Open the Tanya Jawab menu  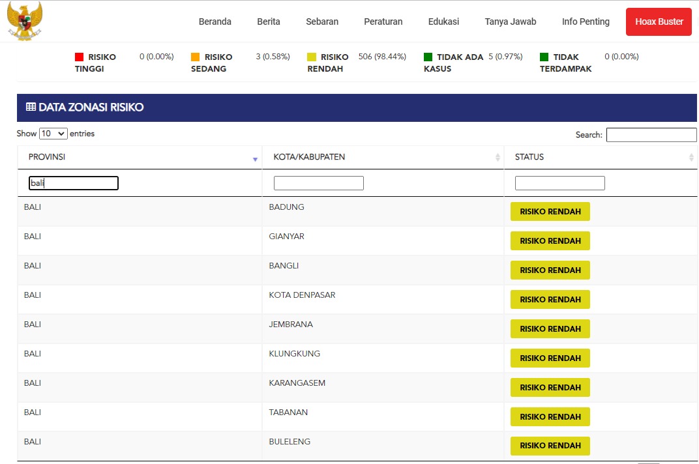point(511,22)
